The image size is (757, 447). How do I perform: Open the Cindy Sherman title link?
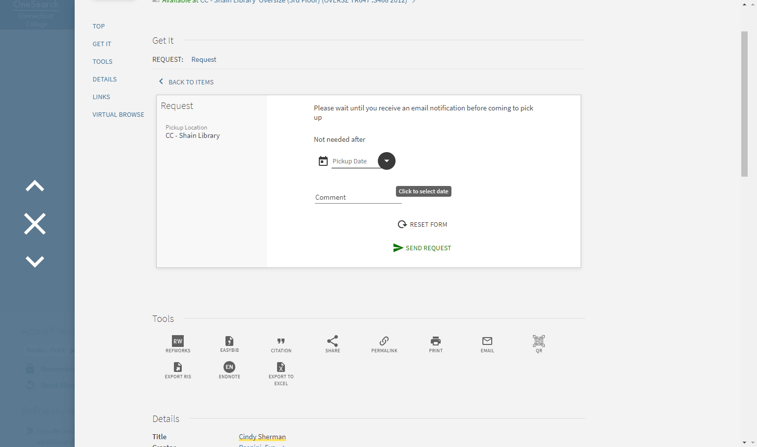pos(262,437)
